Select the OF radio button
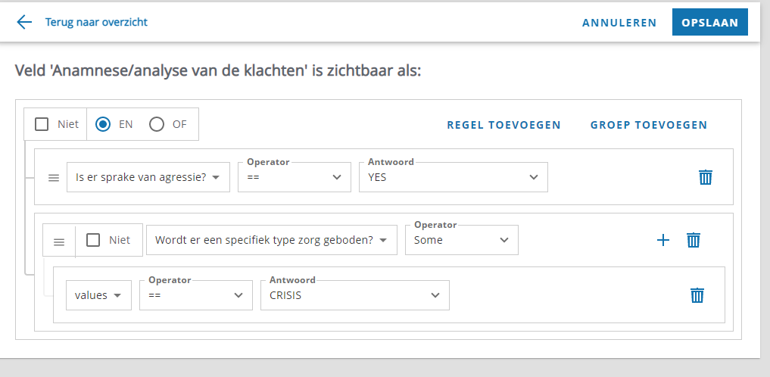 point(157,124)
